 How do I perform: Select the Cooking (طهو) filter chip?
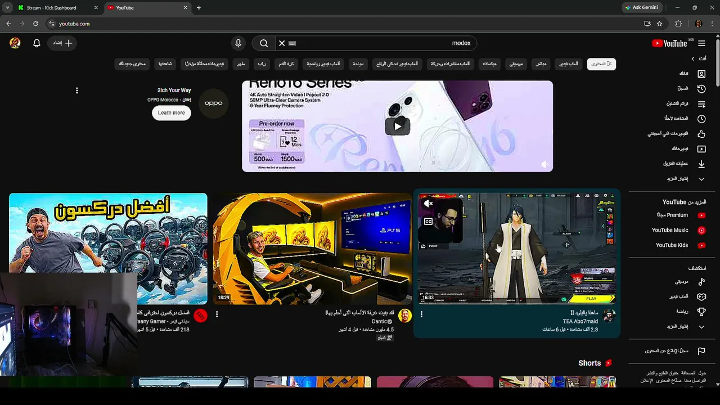[241, 64]
